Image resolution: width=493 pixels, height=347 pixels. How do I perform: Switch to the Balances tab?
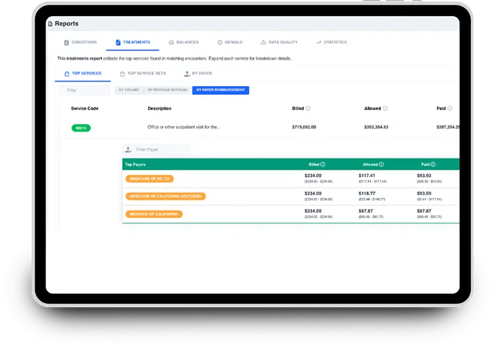click(184, 42)
